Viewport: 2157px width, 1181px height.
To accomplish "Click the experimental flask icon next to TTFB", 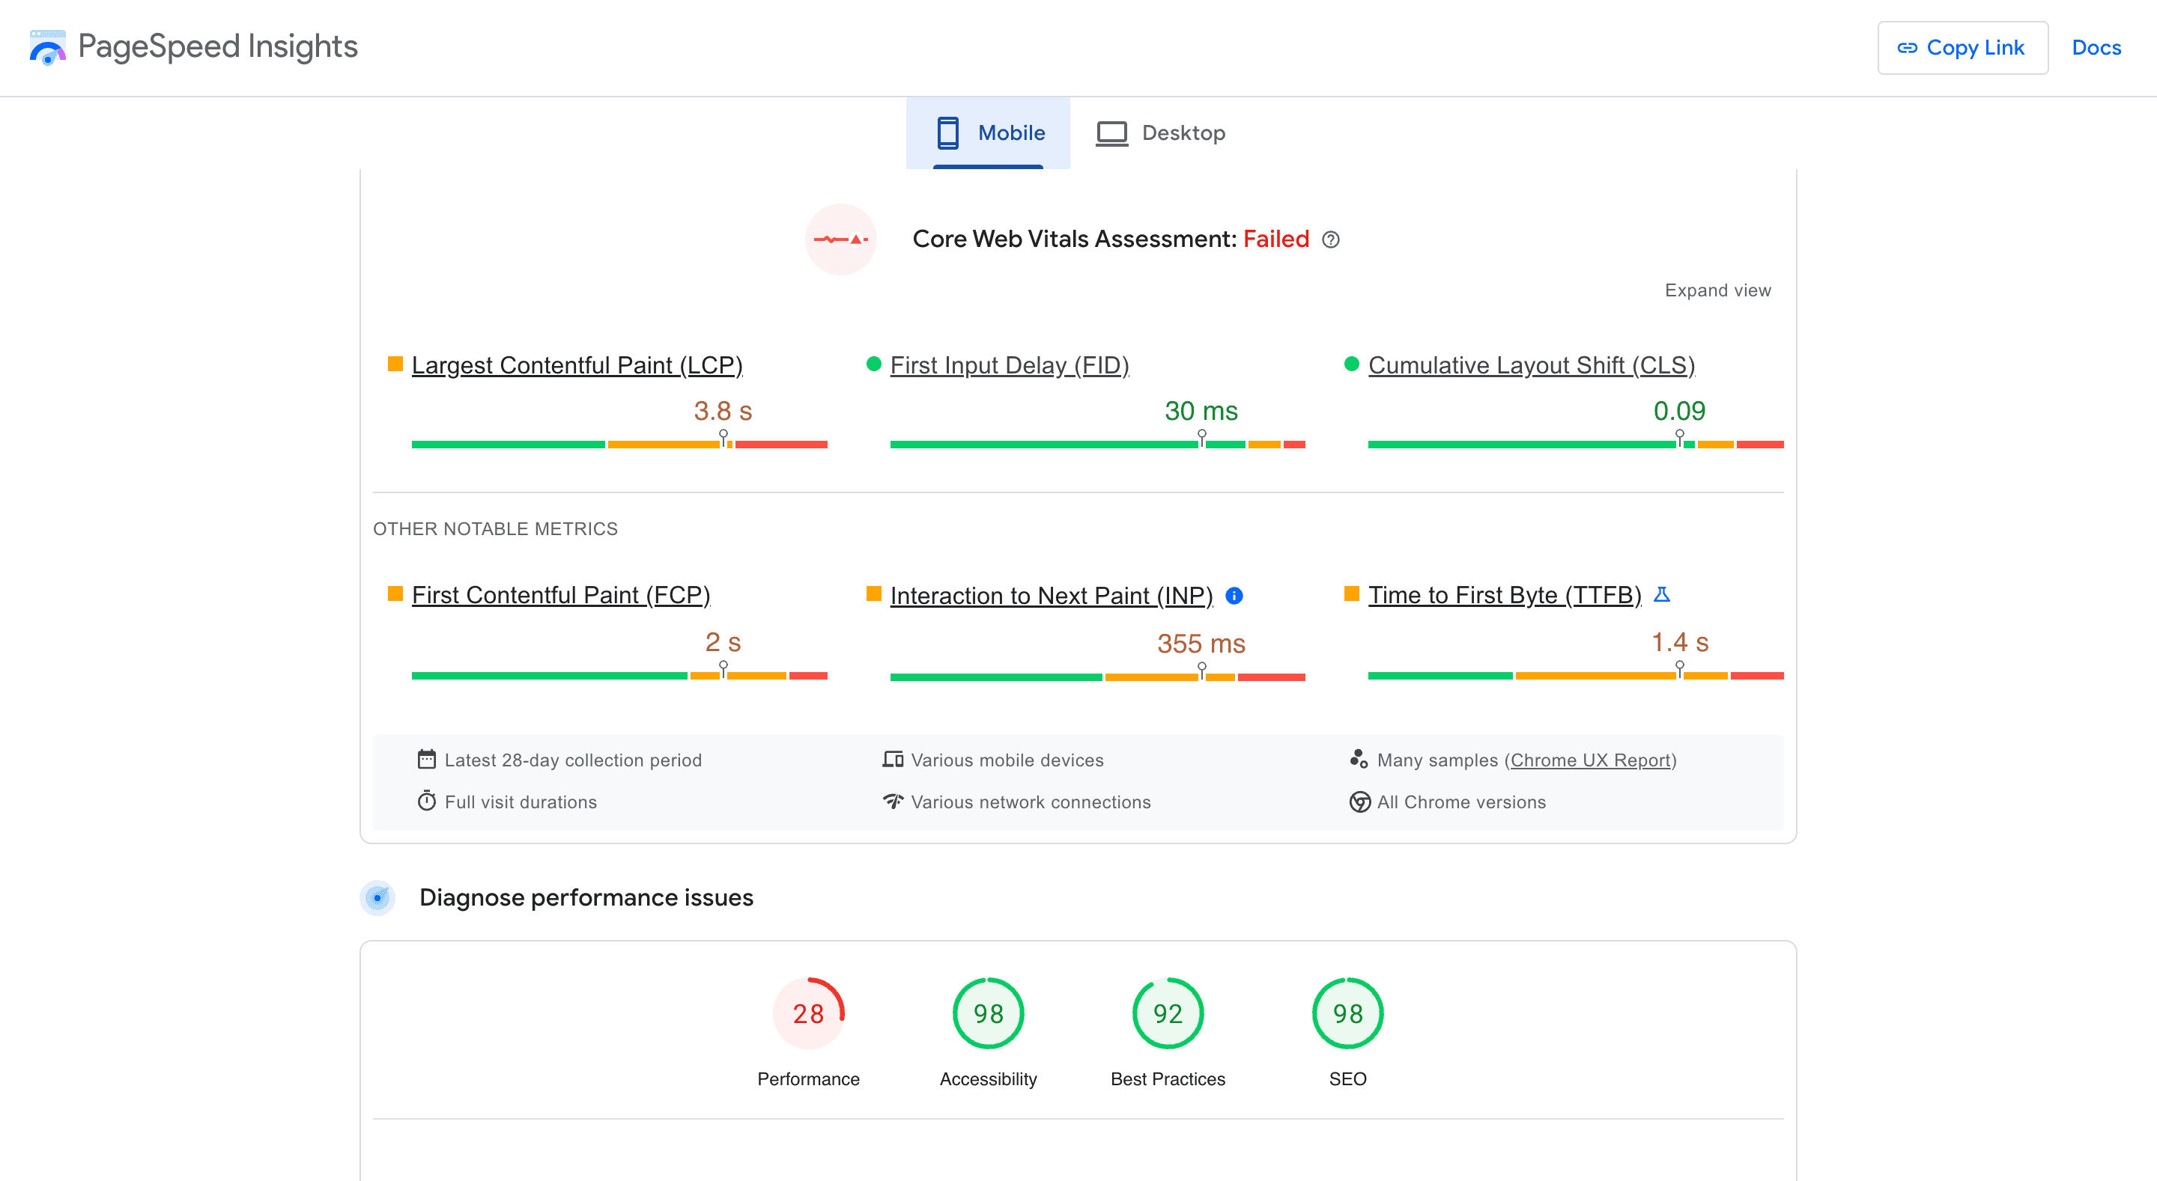I will 1663,594.
